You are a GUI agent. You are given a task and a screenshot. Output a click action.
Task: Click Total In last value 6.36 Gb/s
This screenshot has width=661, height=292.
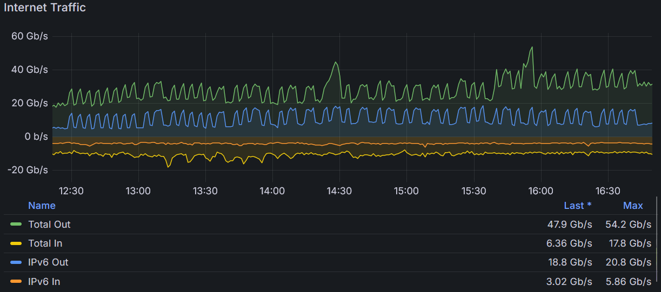pos(569,243)
